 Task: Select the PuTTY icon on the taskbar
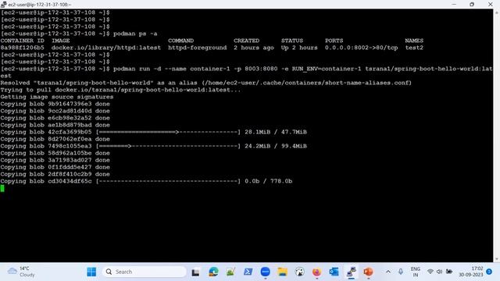[351, 272]
